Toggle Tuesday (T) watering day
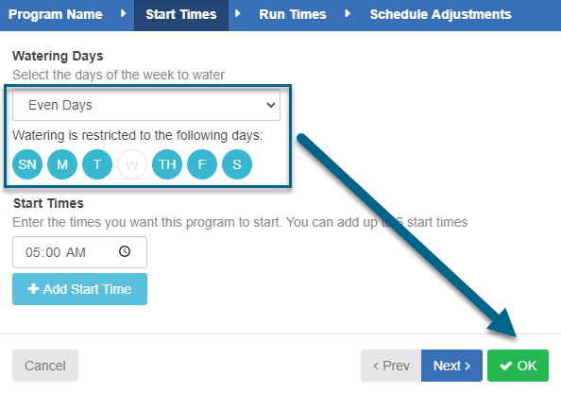This screenshot has height=393, width=561. click(97, 164)
